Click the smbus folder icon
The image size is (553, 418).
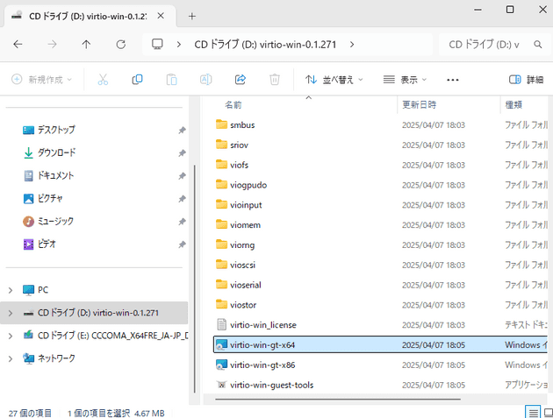coord(221,124)
